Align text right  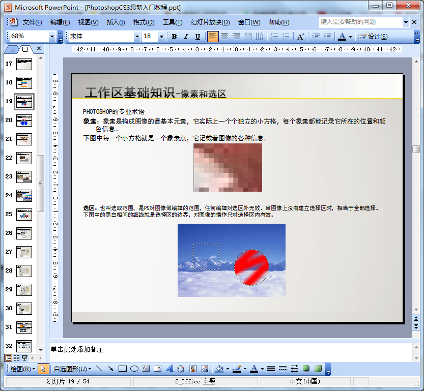pos(236,37)
